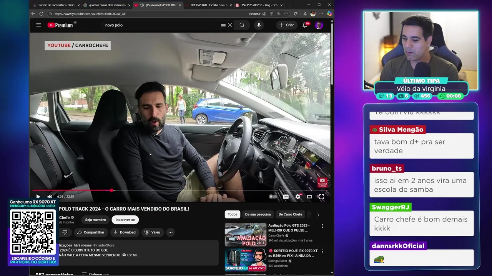This screenshot has width=492, height=276.
Task: Run search with the magnifier button
Action: (242, 25)
